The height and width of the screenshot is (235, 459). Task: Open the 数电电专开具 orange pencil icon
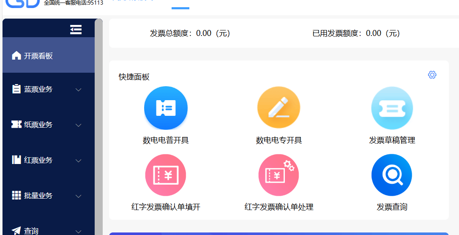tap(279, 108)
